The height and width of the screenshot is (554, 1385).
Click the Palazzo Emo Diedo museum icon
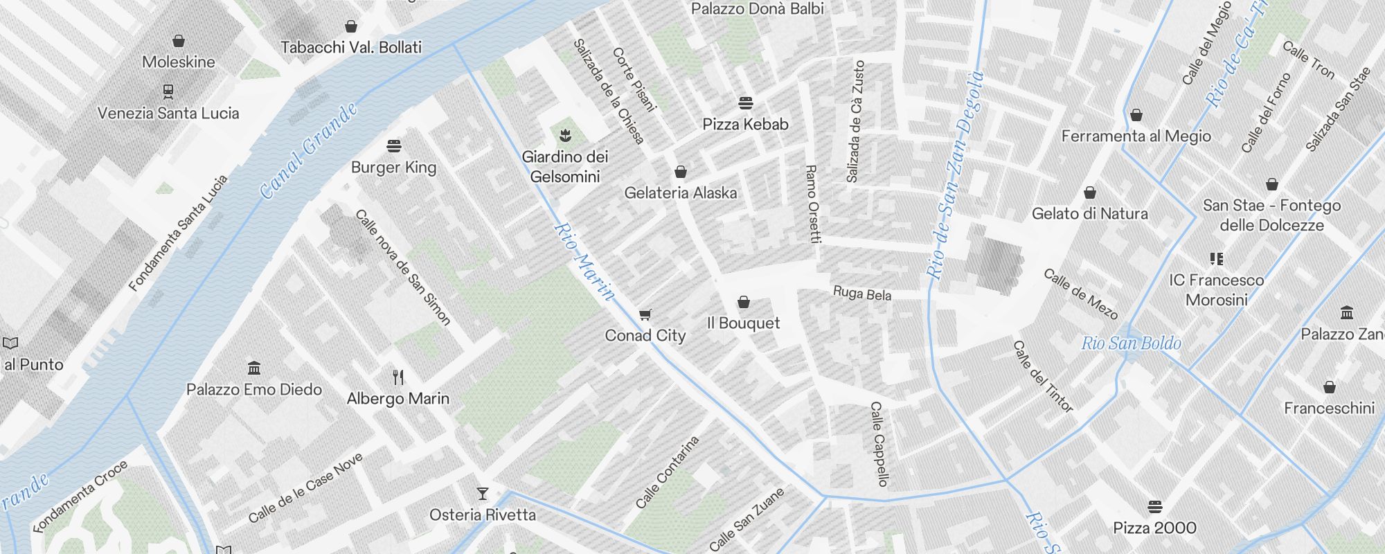(x=254, y=367)
